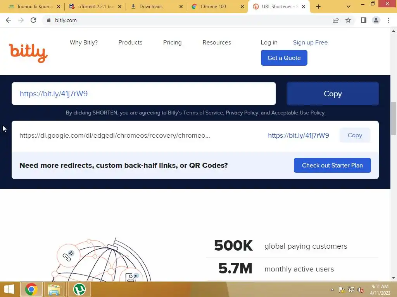The image size is (397, 297).
Task: Open the Chrome side panel icon
Action: coord(364,20)
